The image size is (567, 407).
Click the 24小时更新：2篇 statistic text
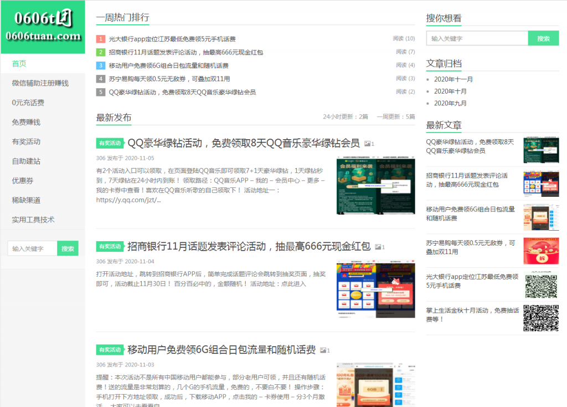point(346,116)
